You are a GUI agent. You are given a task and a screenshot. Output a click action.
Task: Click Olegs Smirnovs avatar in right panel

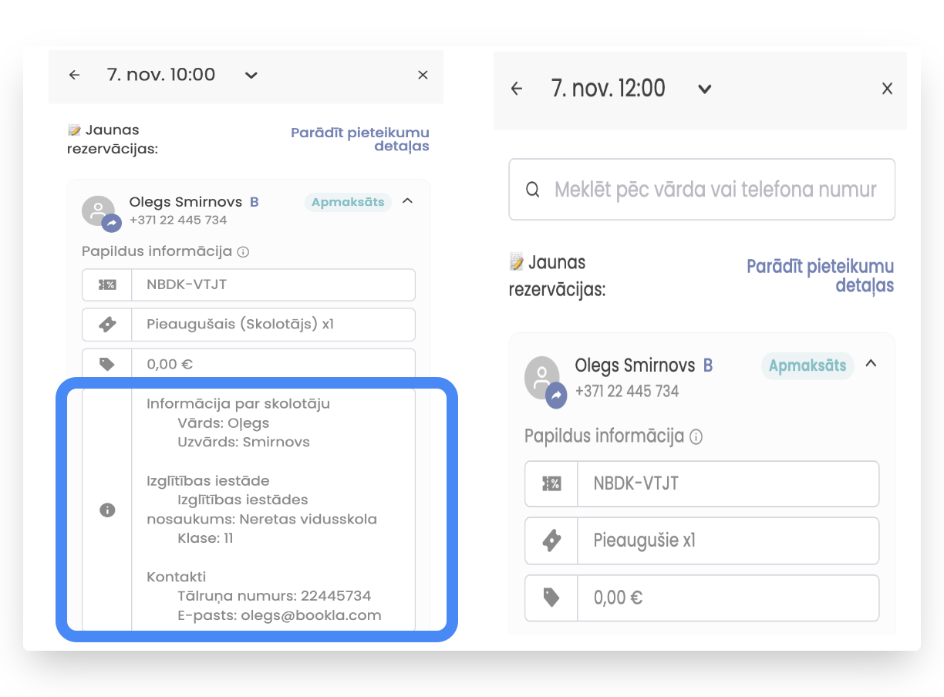tap(543, 378)
